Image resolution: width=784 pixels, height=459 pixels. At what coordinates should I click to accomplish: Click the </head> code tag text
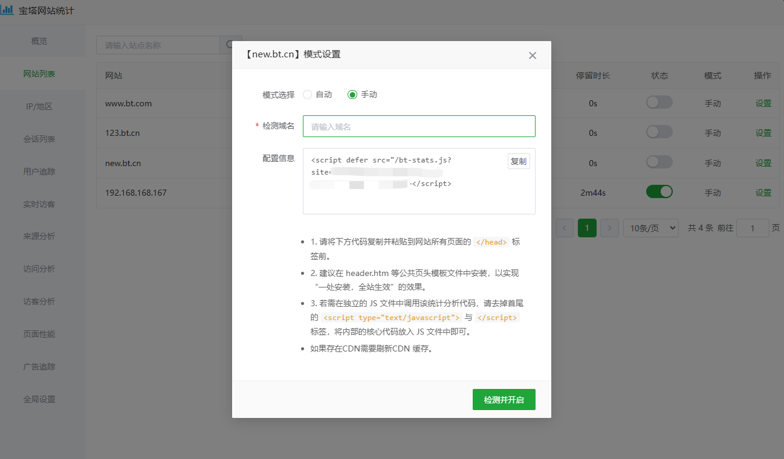[491, 242]
